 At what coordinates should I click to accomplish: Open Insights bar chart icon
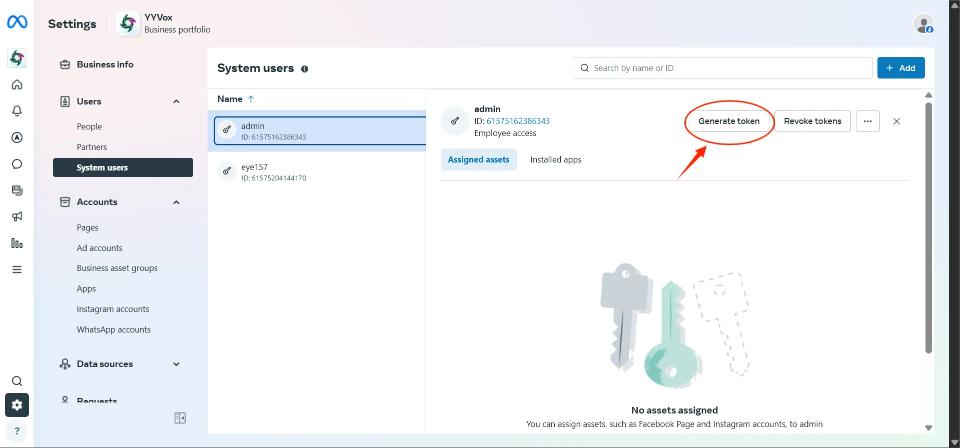point(17,243)
